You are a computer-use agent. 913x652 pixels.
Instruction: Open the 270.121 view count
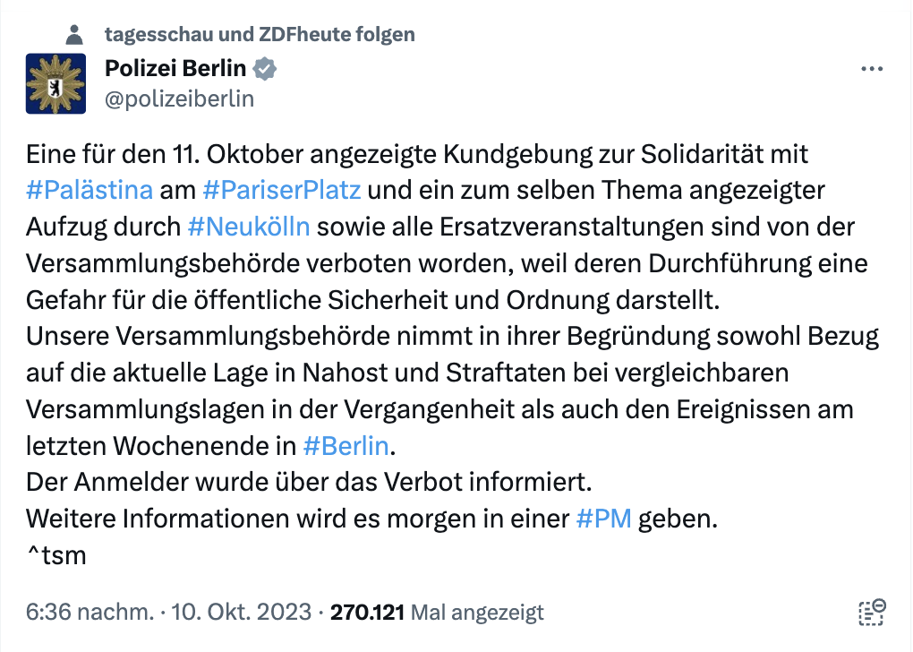(x=369, y=613)
